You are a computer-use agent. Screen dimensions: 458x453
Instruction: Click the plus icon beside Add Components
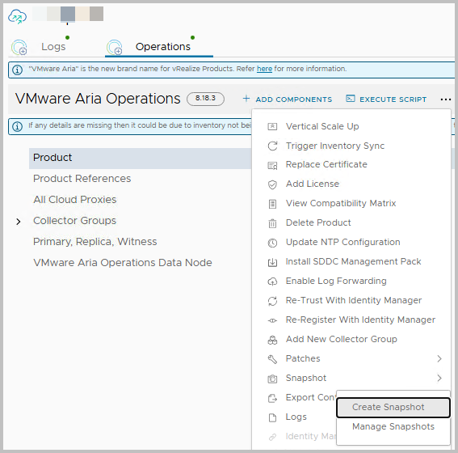(246, 98)
